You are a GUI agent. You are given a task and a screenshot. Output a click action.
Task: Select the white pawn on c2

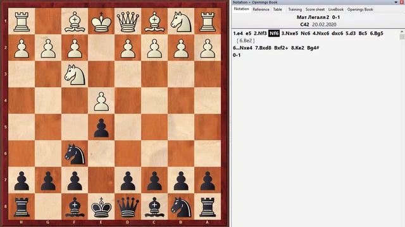click(x=154, y=48)
